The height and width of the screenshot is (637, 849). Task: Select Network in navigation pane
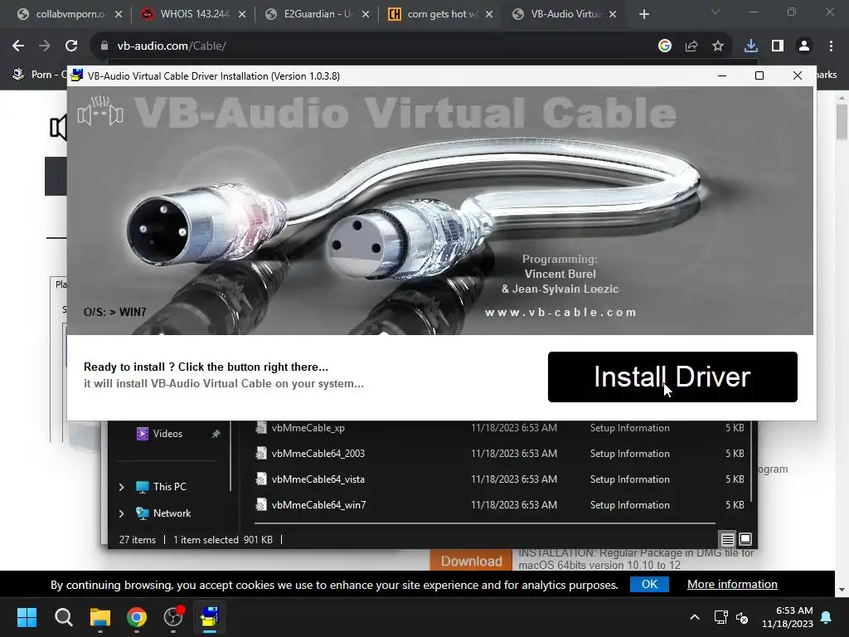[172, 513]
